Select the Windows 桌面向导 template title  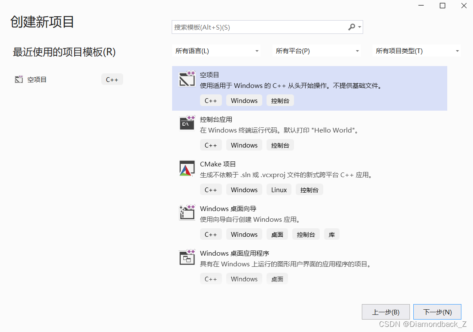pos(228,208)
